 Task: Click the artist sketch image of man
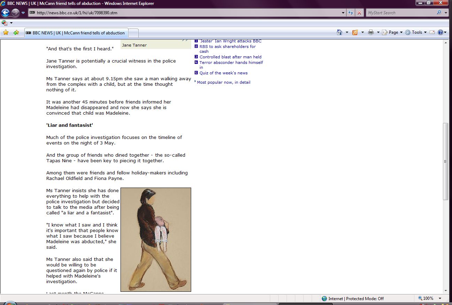click(x=156, y=239)
